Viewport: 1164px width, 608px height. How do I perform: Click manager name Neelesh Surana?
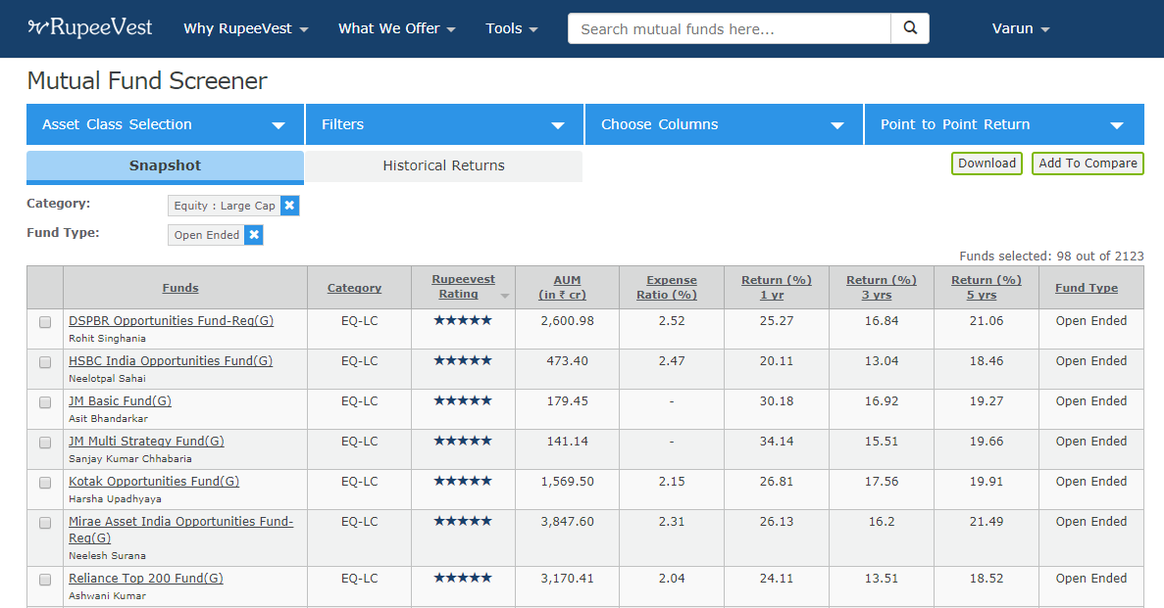coord(107,555)
